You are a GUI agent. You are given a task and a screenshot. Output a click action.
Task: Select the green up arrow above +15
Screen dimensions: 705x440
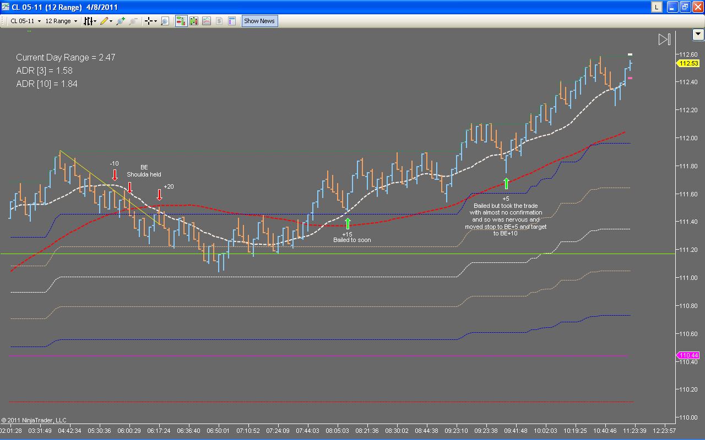click(x=348, y=223)
